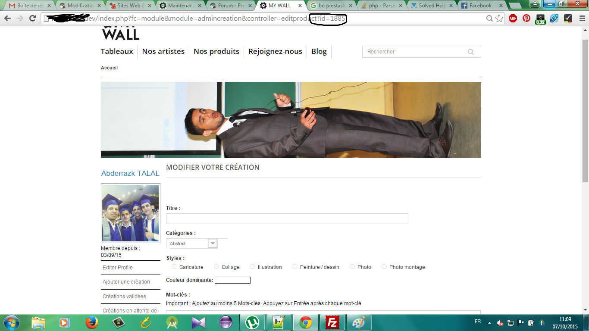Switch to the Facebook browser tab

481,6
